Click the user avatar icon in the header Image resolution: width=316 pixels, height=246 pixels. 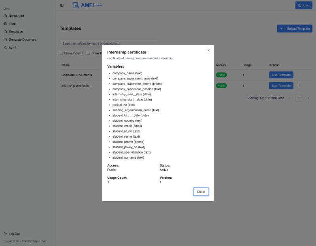pos(300,5)
